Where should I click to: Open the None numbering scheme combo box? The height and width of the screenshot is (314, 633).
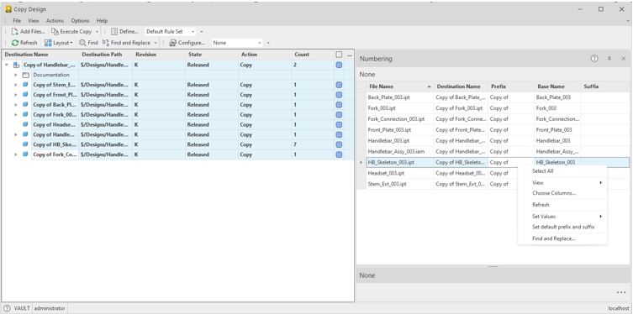[237, 43]
